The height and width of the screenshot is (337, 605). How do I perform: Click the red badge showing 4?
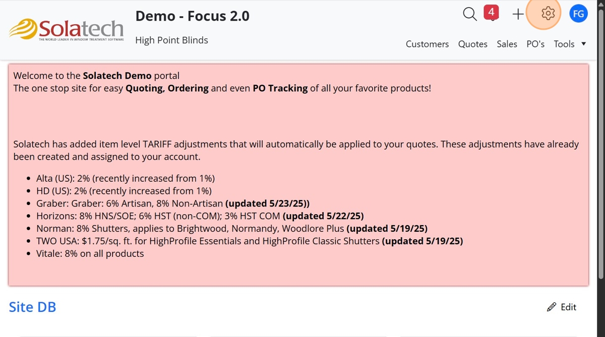[x=491, y=12]
